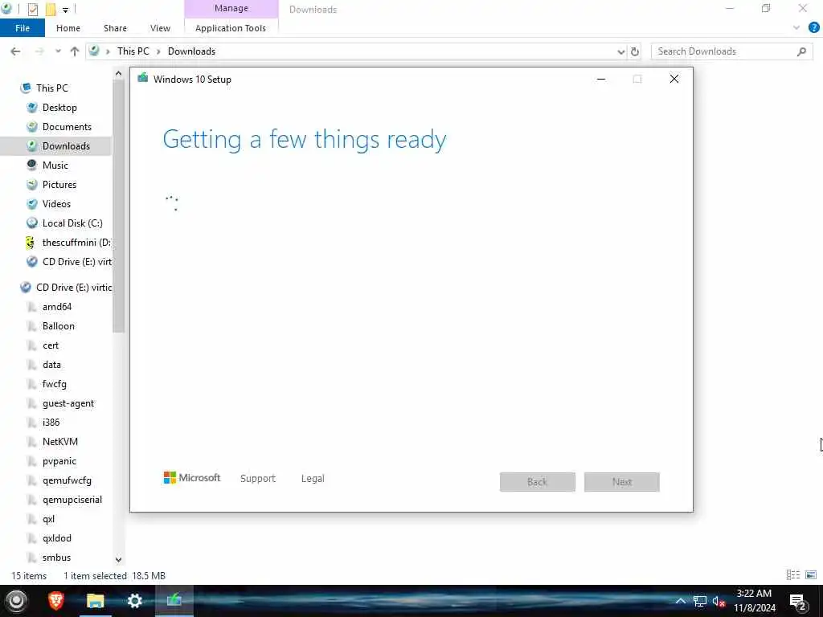
Task: Click 'Downloads' breadcrumb in address bar
Action: click(x=191, y=51)
